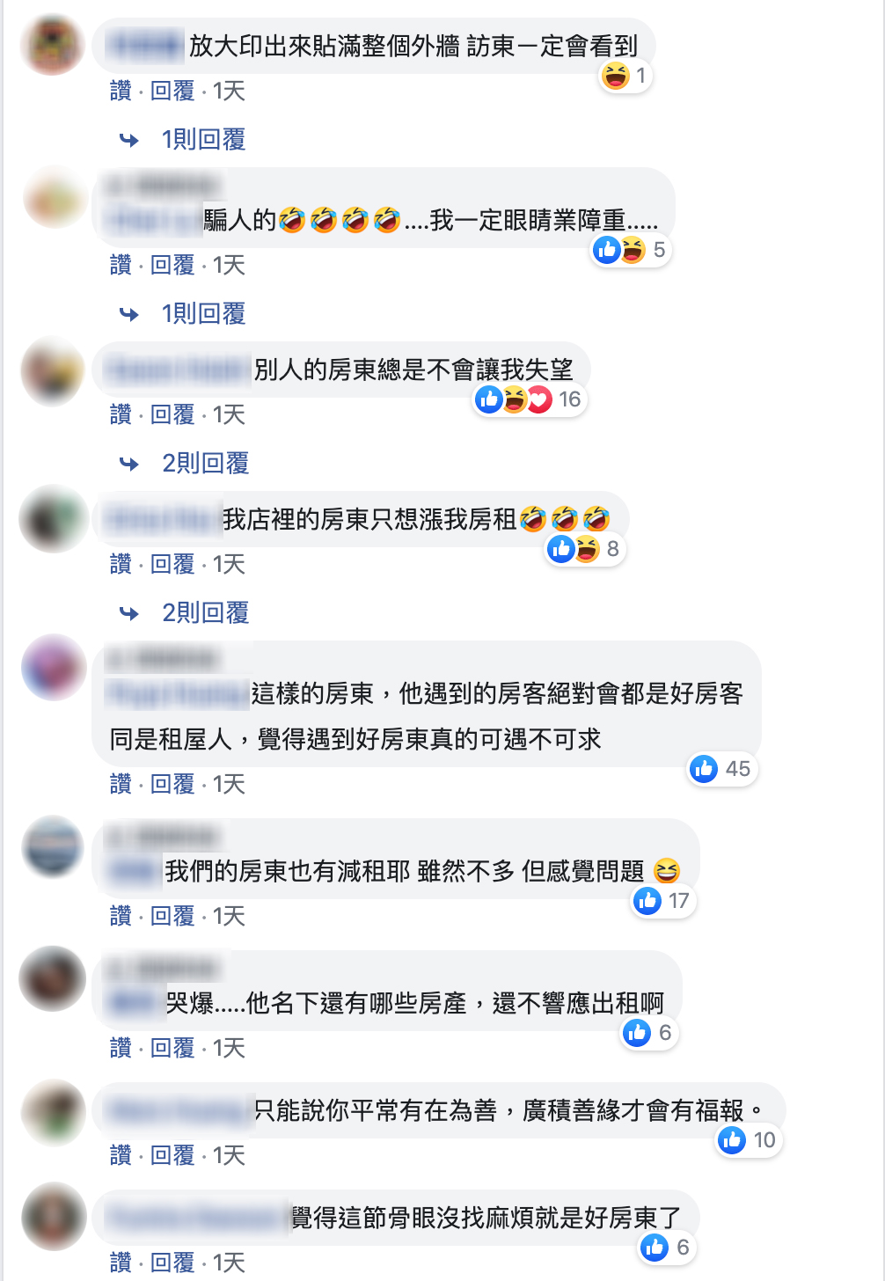Open the reaction count on the 騙人的 comment
Image resolution: width=885 pixels, height=1281 pixels.
(x=632, y=251)
